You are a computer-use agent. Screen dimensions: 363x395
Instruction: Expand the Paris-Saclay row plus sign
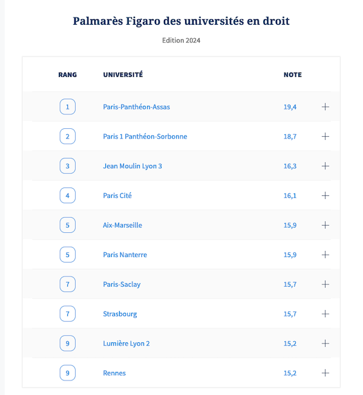(325, 284)
